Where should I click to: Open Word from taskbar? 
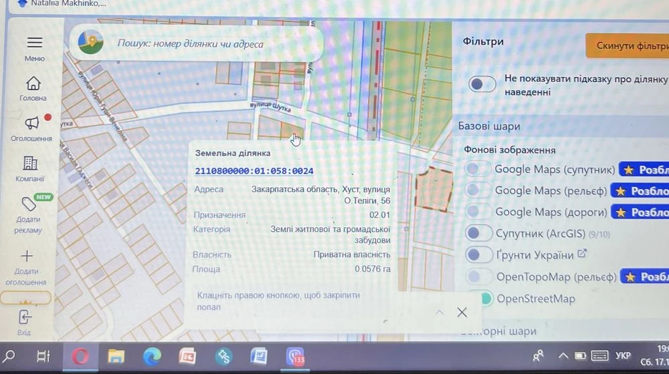[258, 357]
